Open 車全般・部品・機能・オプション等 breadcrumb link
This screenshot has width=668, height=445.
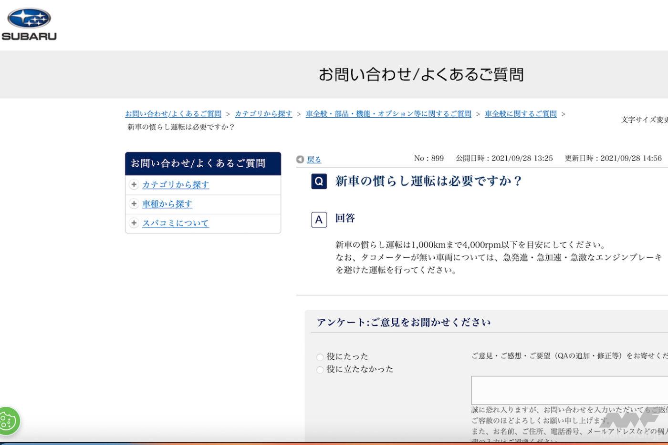pyautogui.click(x=388, y=114)
